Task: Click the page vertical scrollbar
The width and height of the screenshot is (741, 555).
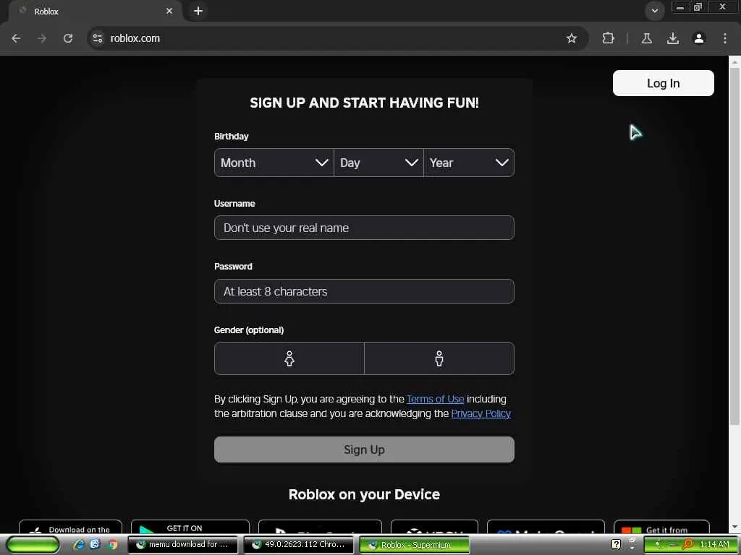Action: (x=734, y=246)
